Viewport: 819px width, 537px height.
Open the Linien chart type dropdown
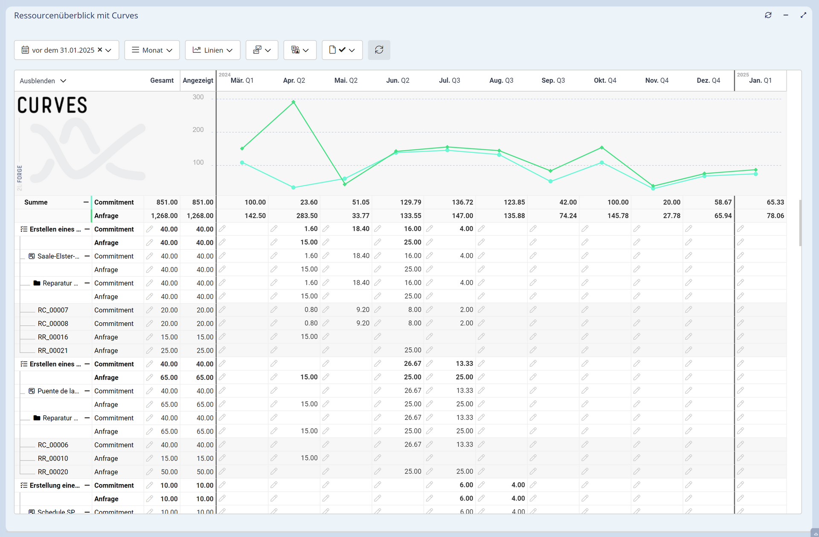click(x=212, y=50)
